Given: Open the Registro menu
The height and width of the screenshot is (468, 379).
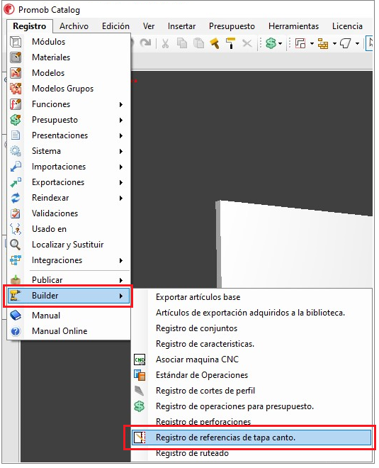Looking at the screenshot, I should 30,26.
